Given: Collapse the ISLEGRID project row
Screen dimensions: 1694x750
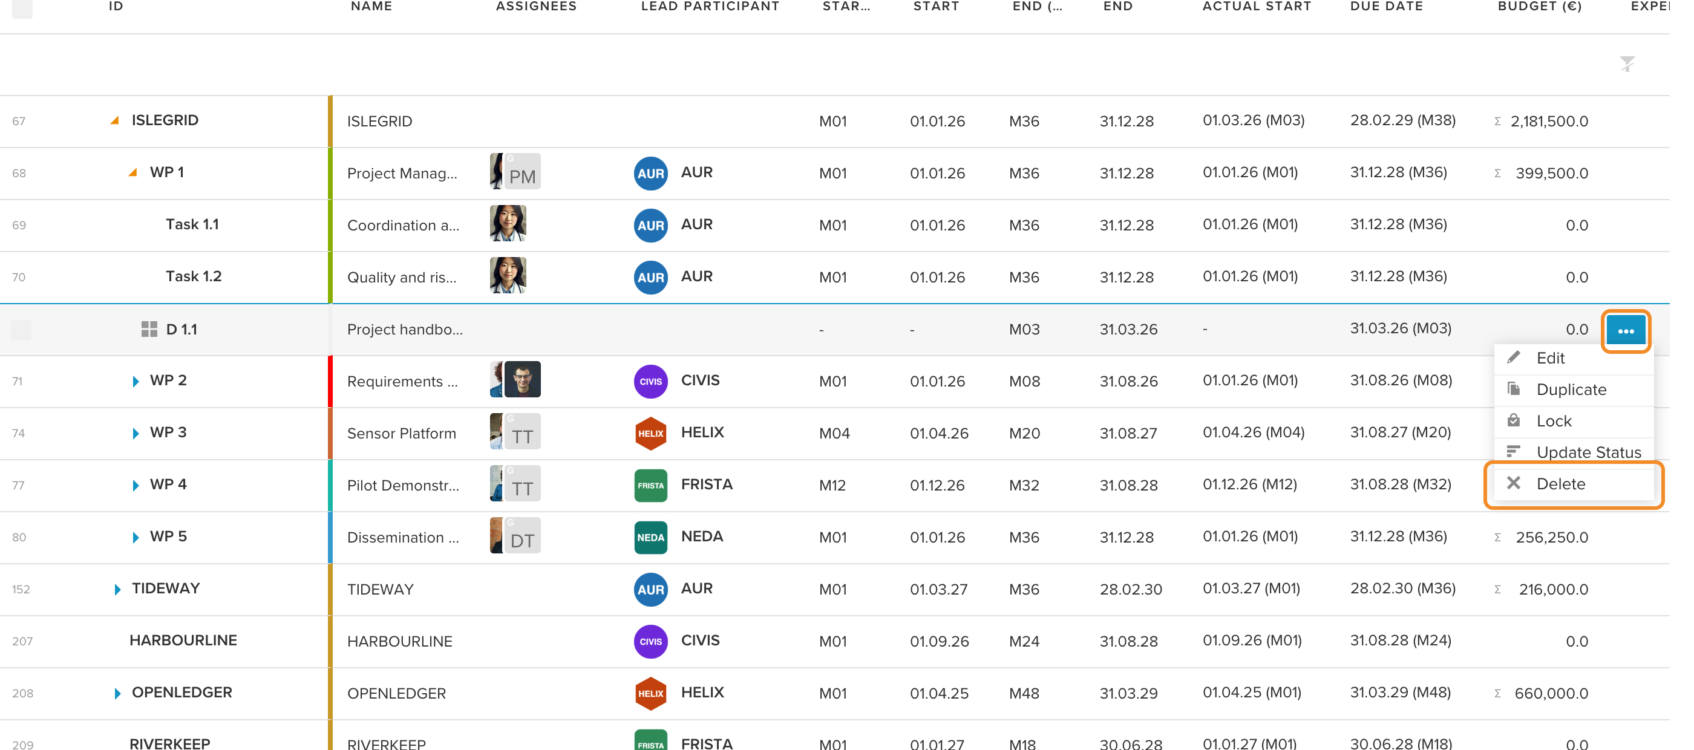Looking at the screenshot, I should (115, 120).
